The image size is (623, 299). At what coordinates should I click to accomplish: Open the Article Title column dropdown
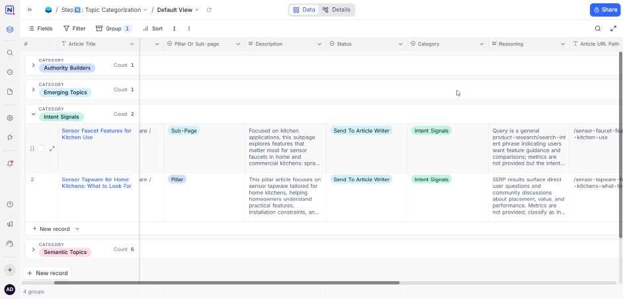(132, 44)
